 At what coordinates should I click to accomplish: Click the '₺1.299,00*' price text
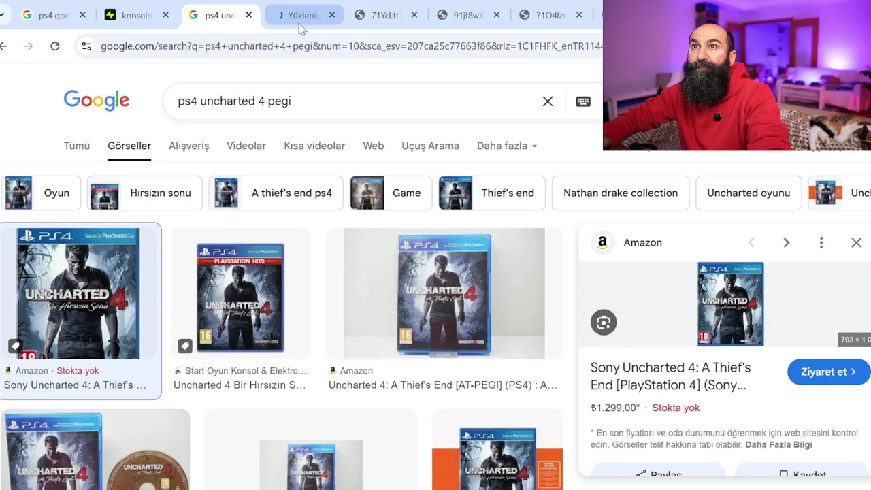coord(615,408)
